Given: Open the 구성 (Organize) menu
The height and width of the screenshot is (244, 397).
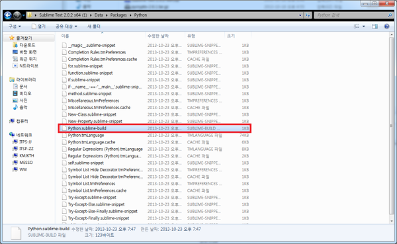Looking at the screenshot, I should (15, 26).
